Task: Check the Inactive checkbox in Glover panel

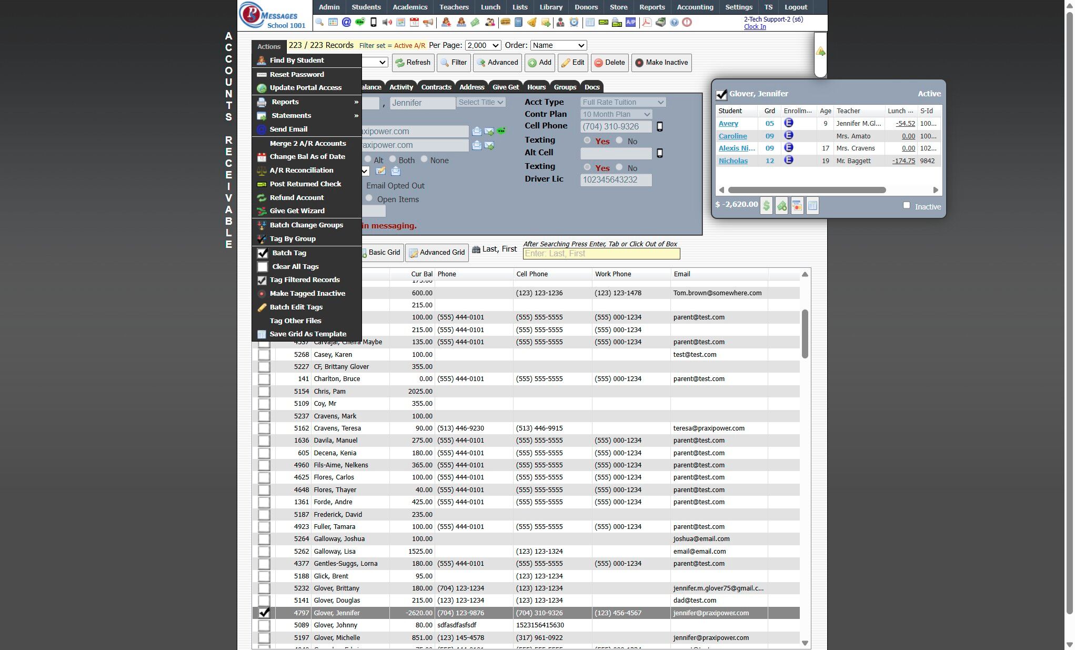Action: (x=906, y=206)
